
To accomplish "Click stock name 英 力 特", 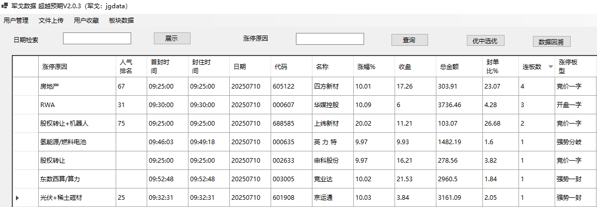I will [x=333, y=142].
